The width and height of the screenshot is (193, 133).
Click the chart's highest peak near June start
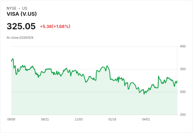pyautogui.click(x=13, y=59)
